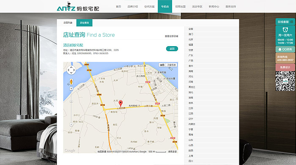This screenshot has height=165, width=296.
Task: Select the highlighted 专卖店 navigation item
Action: [x=165, y=6]
